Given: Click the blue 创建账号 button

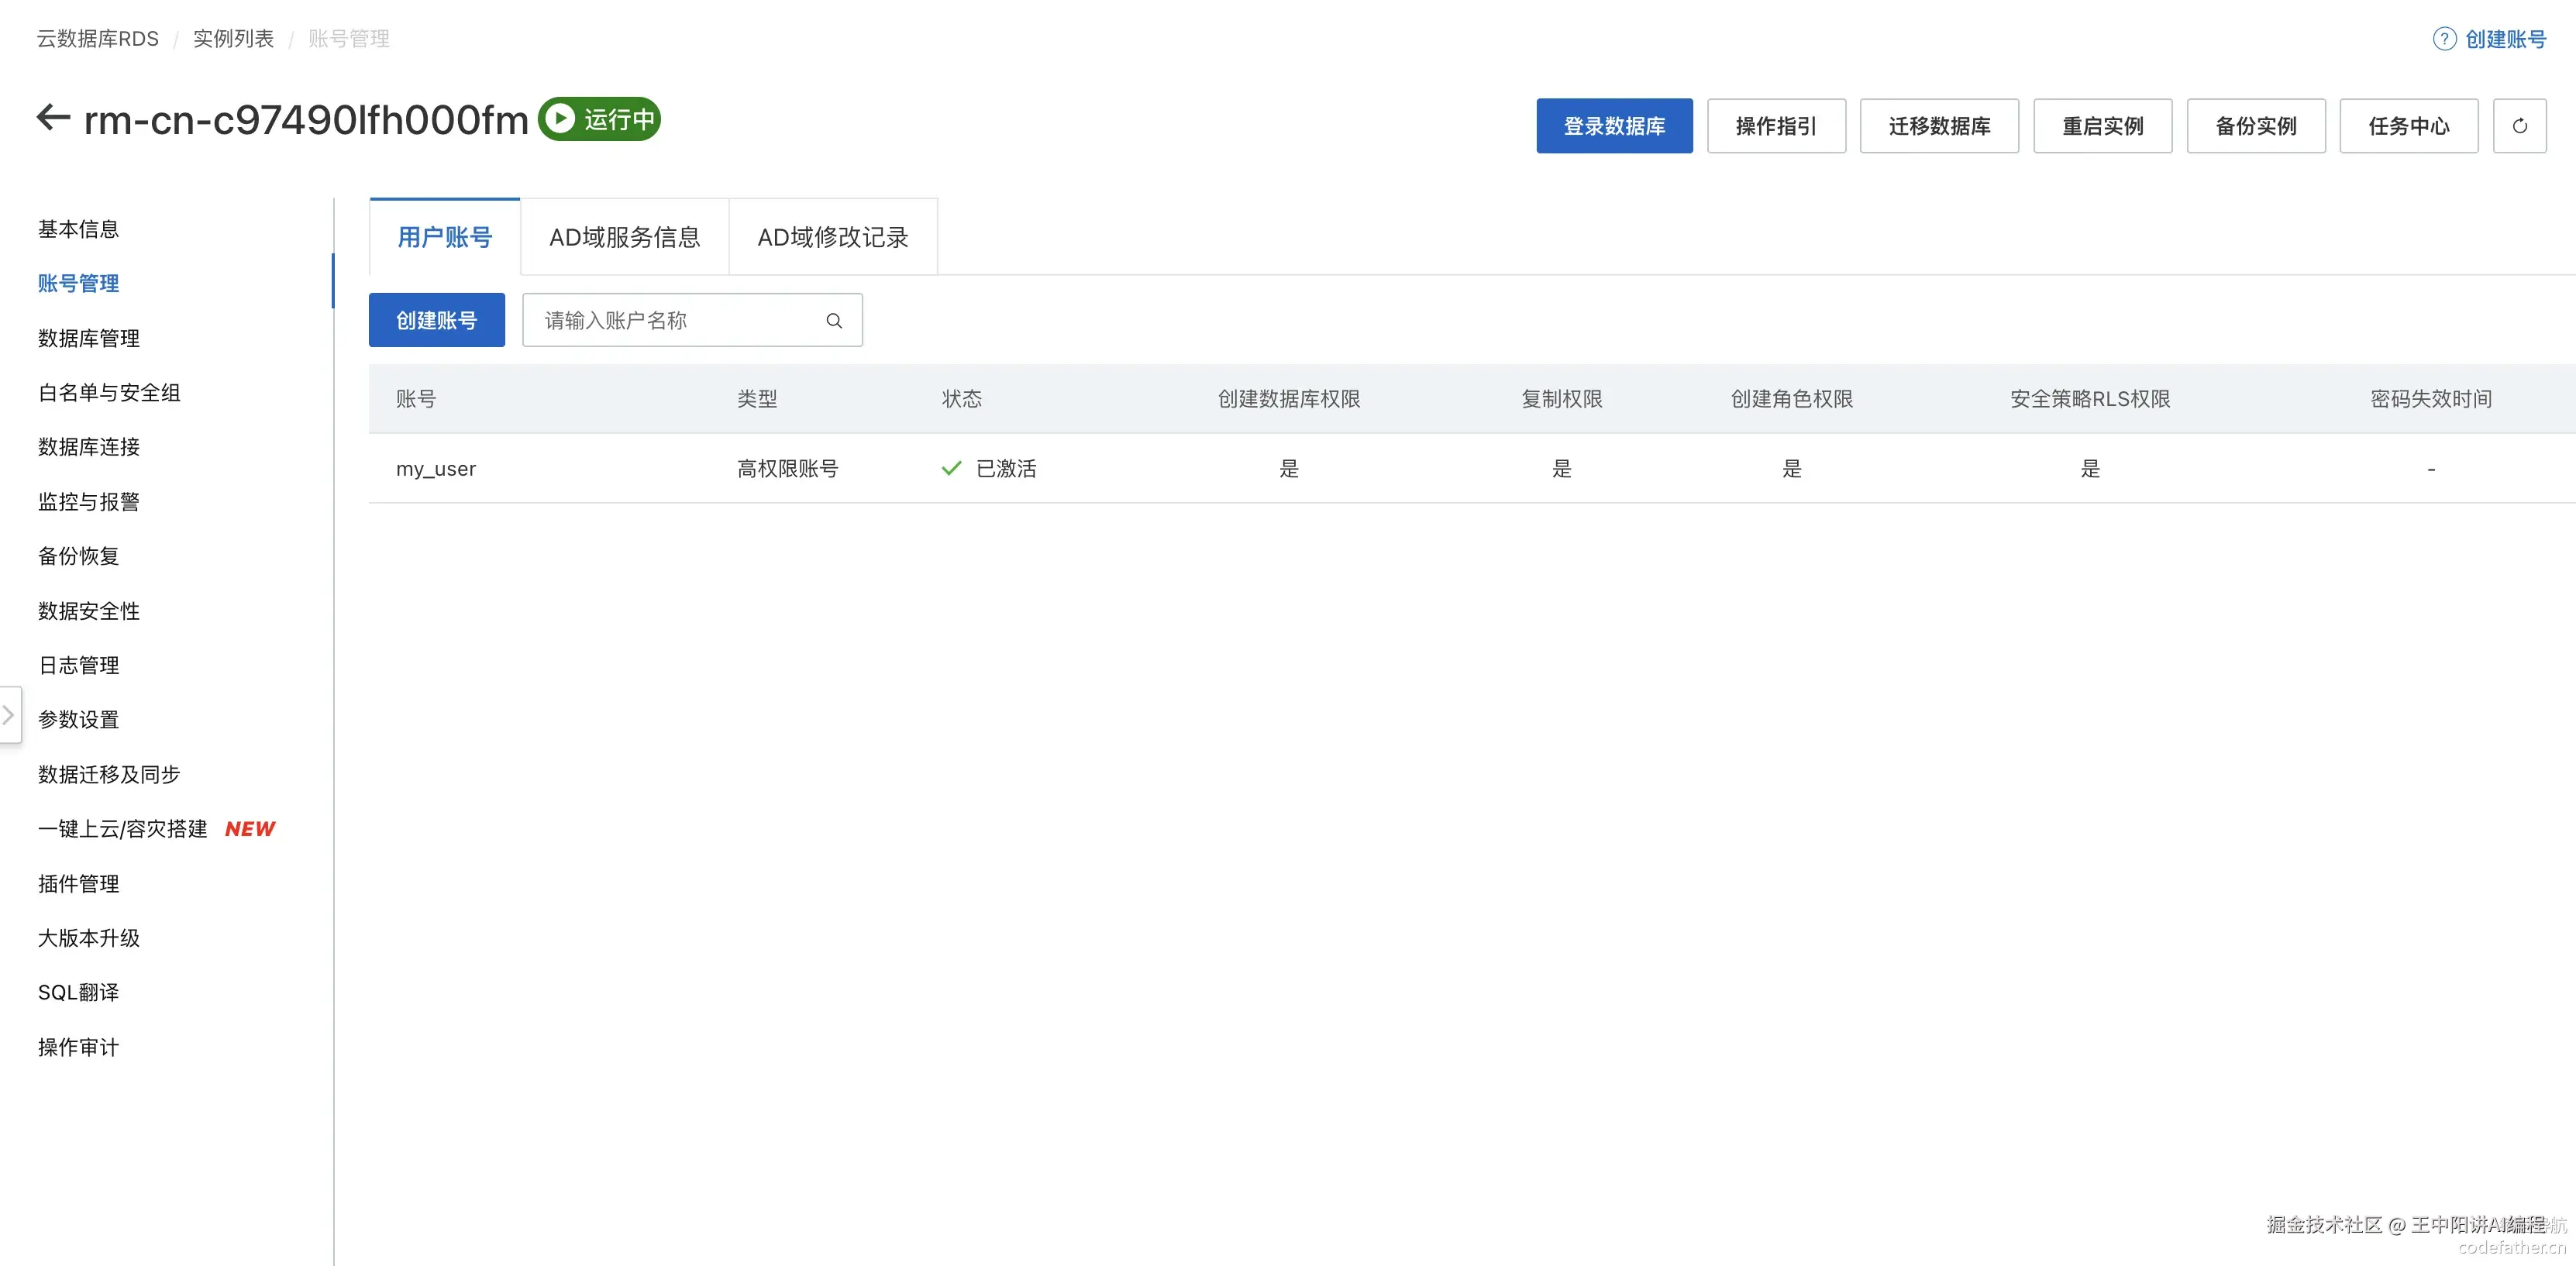Looking at the screenshot, I should (436, 321).
